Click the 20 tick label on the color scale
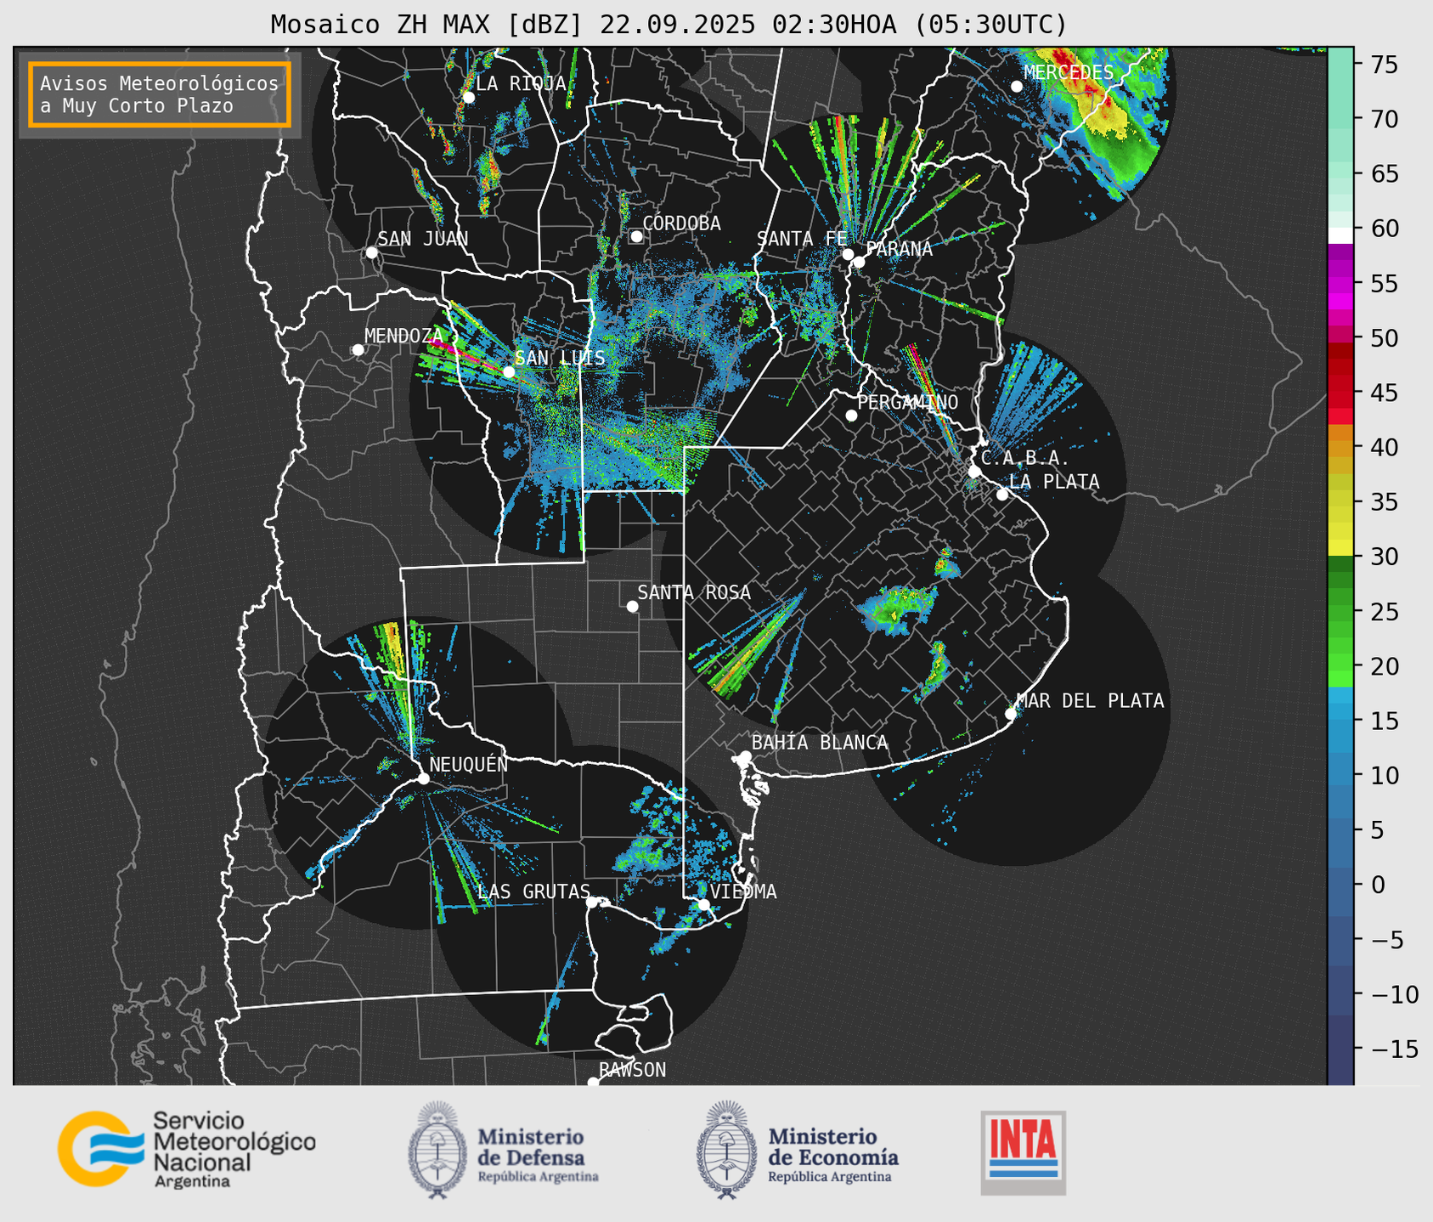 (x=1385, y=666)
